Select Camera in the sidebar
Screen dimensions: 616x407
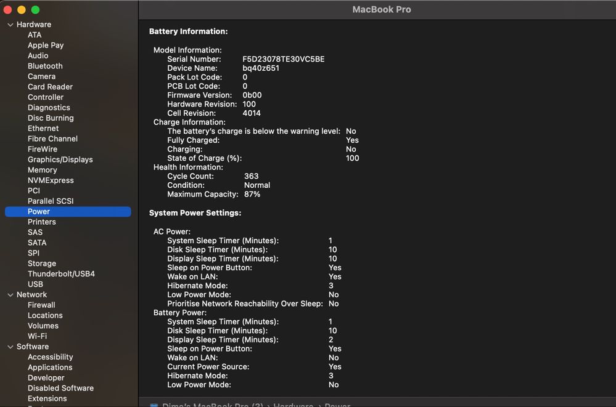click(42, 76)
